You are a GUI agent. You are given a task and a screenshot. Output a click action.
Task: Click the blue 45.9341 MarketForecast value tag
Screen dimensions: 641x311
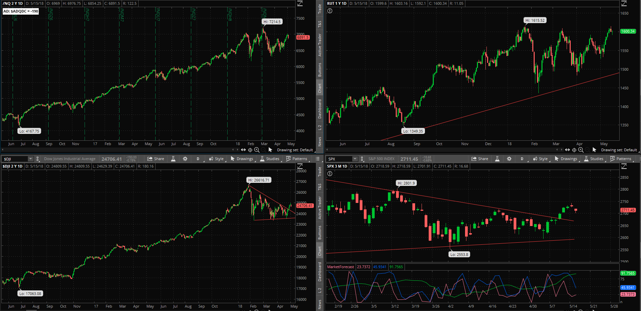[628, 288]
